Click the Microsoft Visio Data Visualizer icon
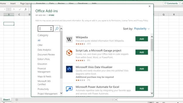The height and width of the screenshot is (103, 183). pos(69,69)
